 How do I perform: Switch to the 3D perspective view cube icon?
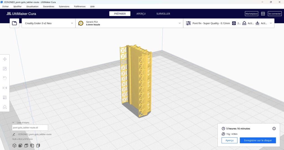pyautogui.click(x=14, y=146)
